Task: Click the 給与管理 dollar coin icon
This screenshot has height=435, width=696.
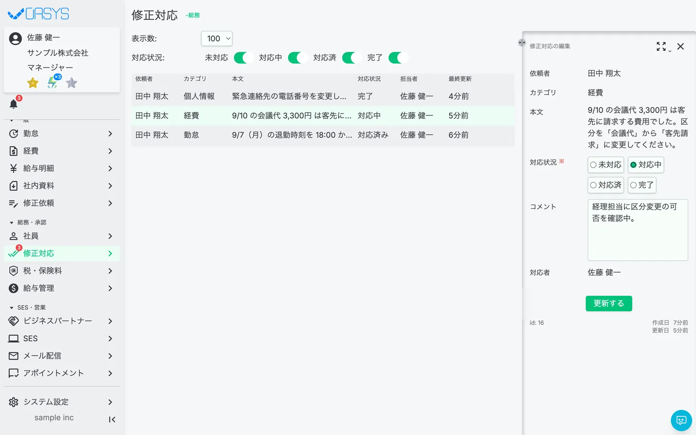Action: pos(14,288)
